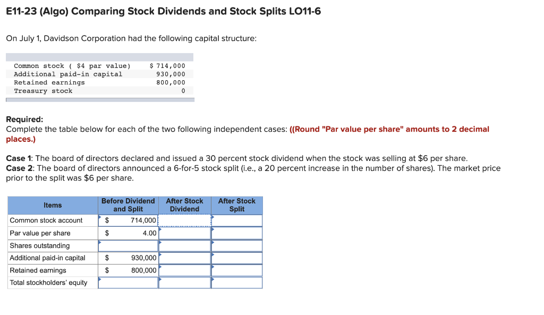Click the Retained earnings After Stock Dividend cell
544x315 pixels.
click(x=184, y=270)
